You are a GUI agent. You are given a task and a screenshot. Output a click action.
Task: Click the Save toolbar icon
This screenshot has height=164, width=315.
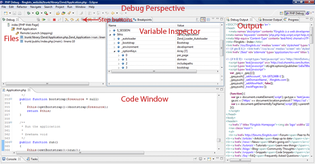coord(14,13)
